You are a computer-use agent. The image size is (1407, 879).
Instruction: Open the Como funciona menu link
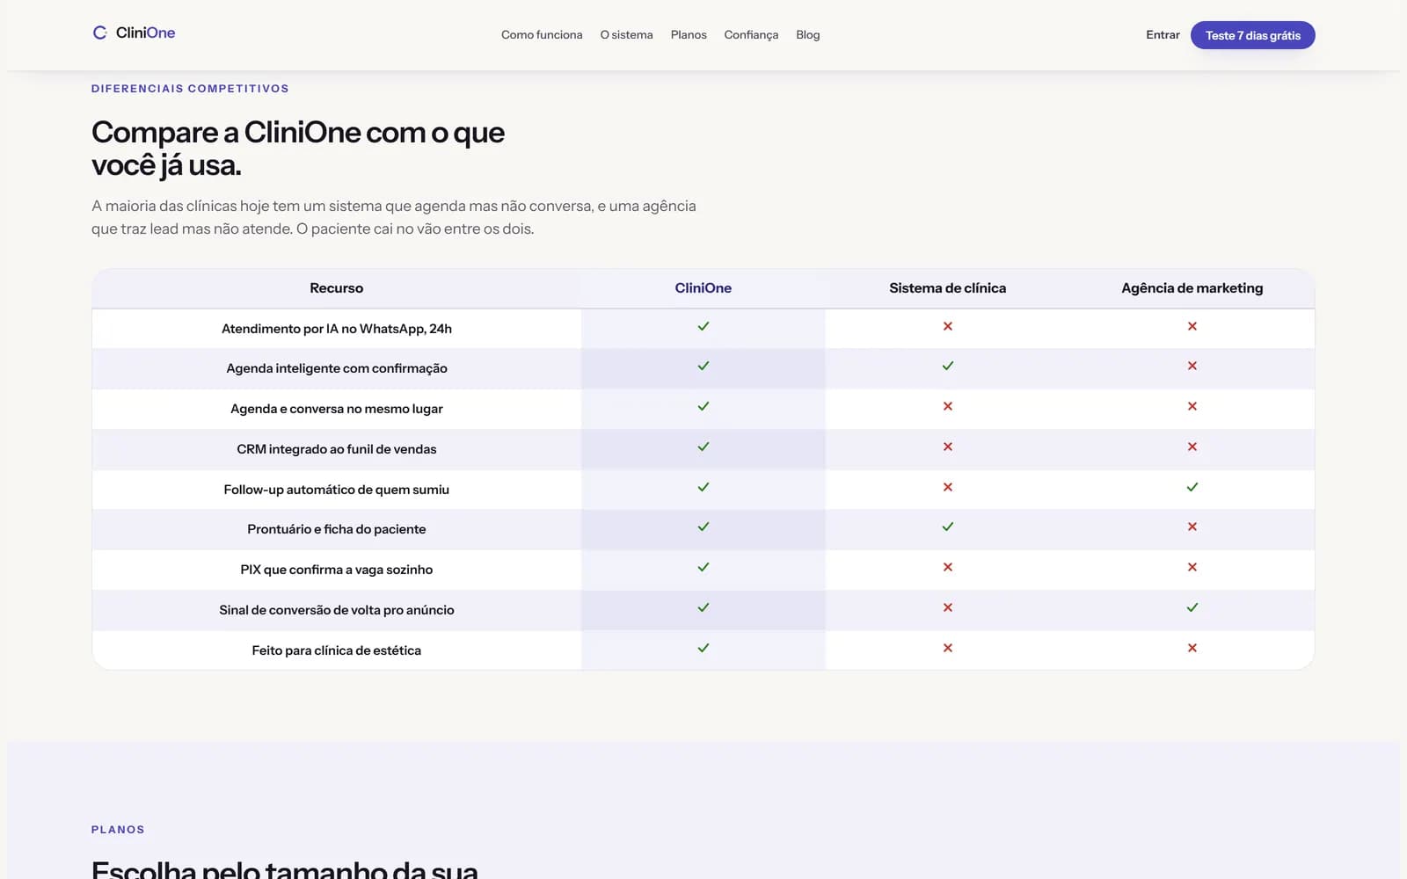coord(542,35)
